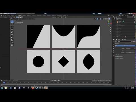Click the End frame field in timeline
This screenshot has height=102, width=136.
108,81
